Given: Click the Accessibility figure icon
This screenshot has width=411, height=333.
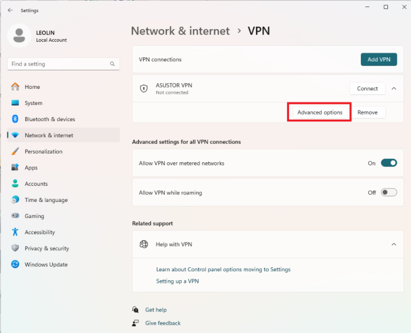Looking at the screenshot, I should pos(15,232).
